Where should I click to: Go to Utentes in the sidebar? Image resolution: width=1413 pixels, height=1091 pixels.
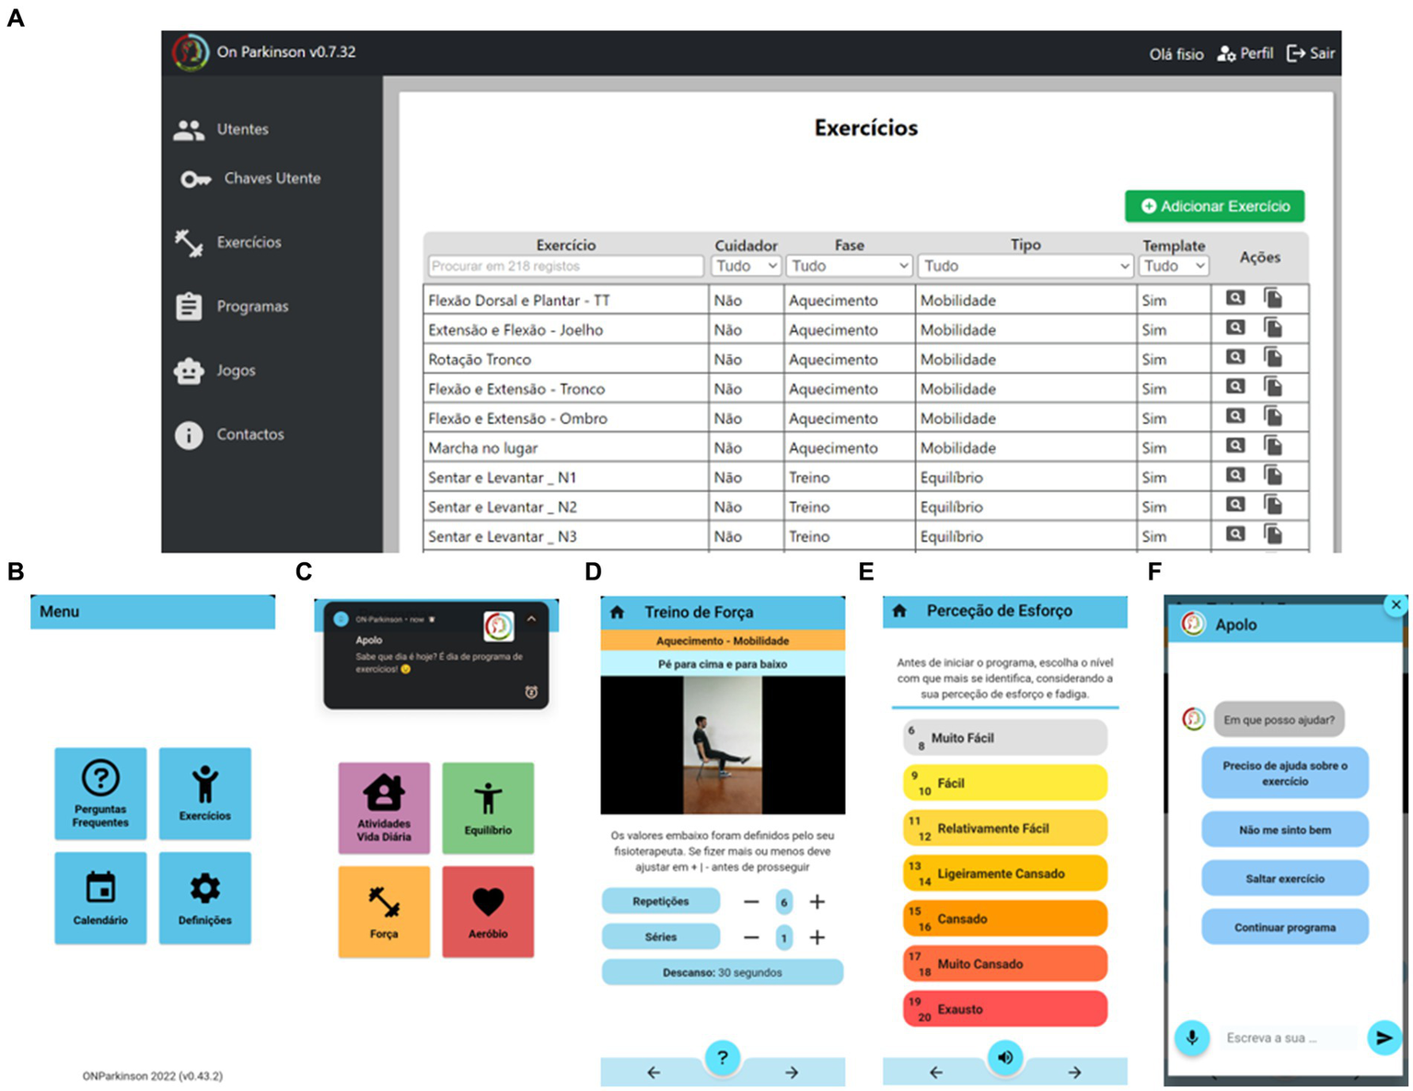tap(242, 130)
